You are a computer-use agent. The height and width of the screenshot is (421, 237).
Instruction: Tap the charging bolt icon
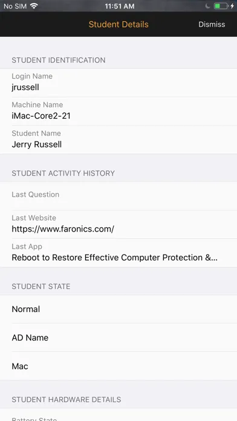[x=232, y=6]
